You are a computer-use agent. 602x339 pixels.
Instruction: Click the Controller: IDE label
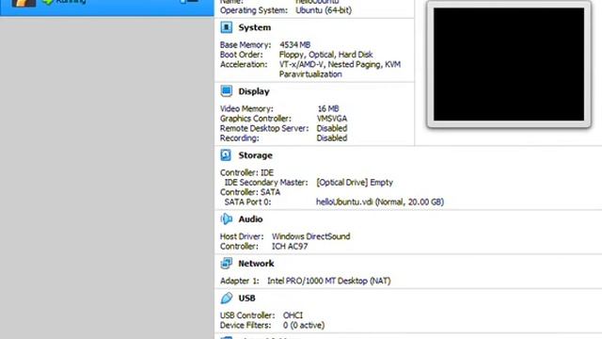click(246, 173)
